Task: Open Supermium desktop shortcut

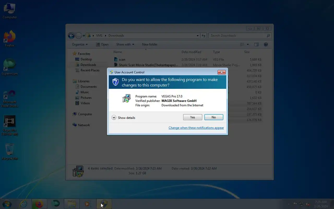Action: (x=10, y=67)
